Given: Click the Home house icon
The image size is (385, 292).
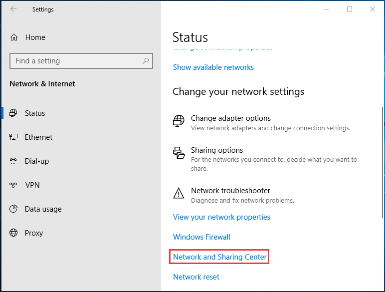Looking at the screenshot, I should pyautogui.click(x=14, y=37).
